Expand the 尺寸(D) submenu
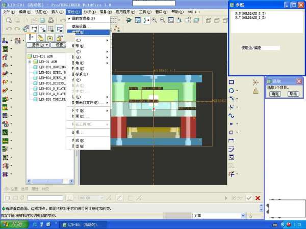Screen dimensions: 306x229 pyautogui.click(x=88, y=110)
